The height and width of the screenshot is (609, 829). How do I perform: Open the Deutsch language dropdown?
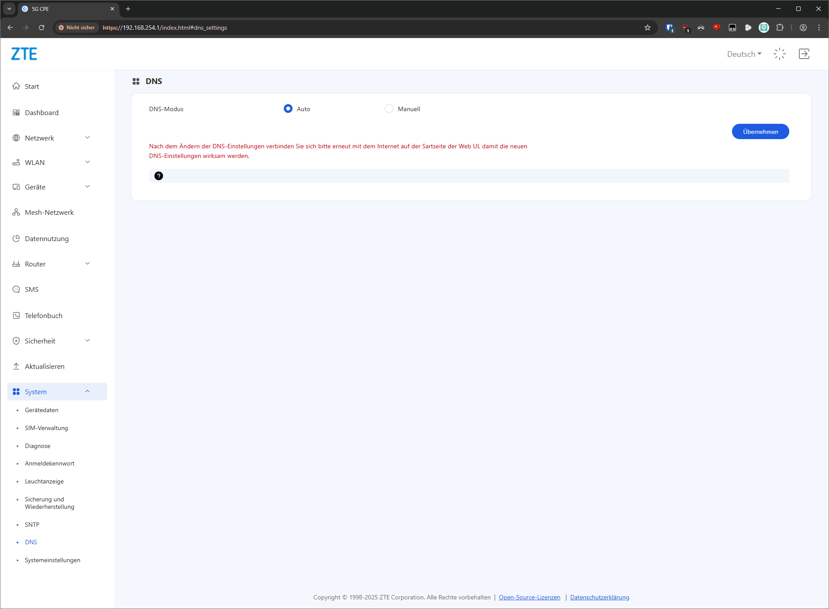pyautogui.click(x=744, y=54)
